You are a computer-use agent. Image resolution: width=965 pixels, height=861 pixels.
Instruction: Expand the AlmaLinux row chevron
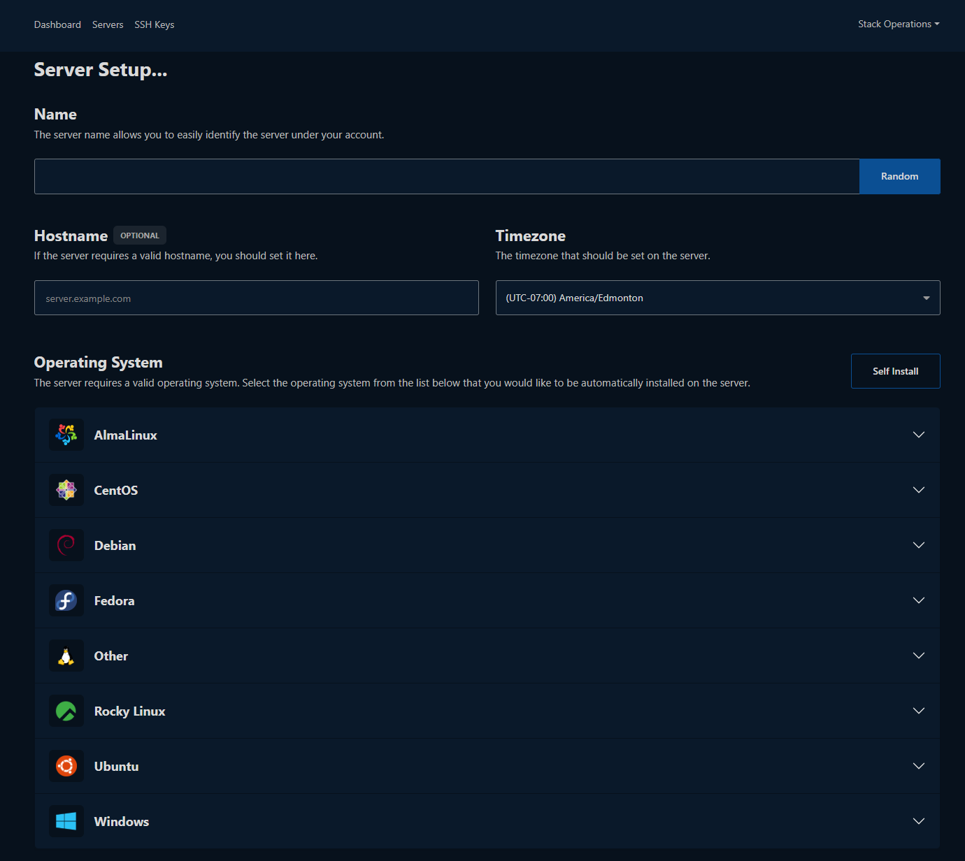tap(918, 435)
